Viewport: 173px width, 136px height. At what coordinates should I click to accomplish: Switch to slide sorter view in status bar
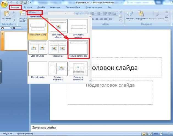coord(147,134)
